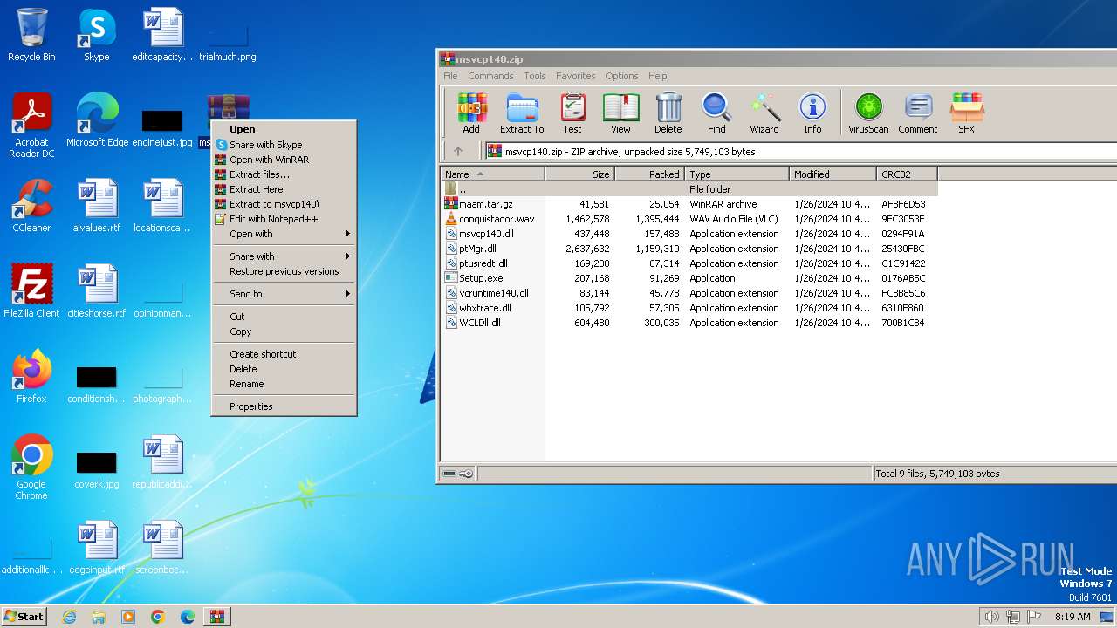
Task: Choose Extract to msvcp140\
Action: (x=284, y=204)
